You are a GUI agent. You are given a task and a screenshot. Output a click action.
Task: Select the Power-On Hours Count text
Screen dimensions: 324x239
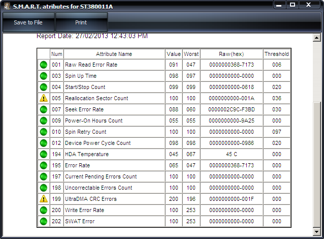click(x=94, y=121)
